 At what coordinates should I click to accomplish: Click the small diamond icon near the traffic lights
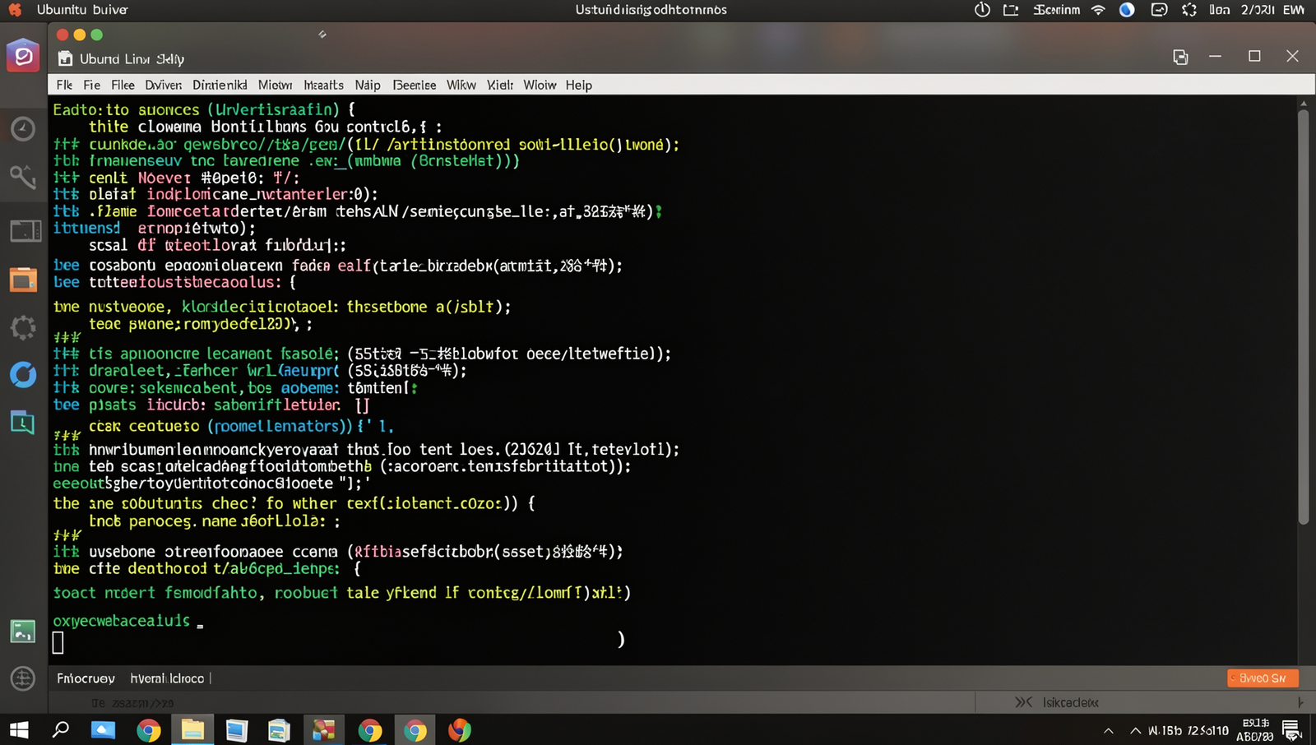(x=322, y=35)
